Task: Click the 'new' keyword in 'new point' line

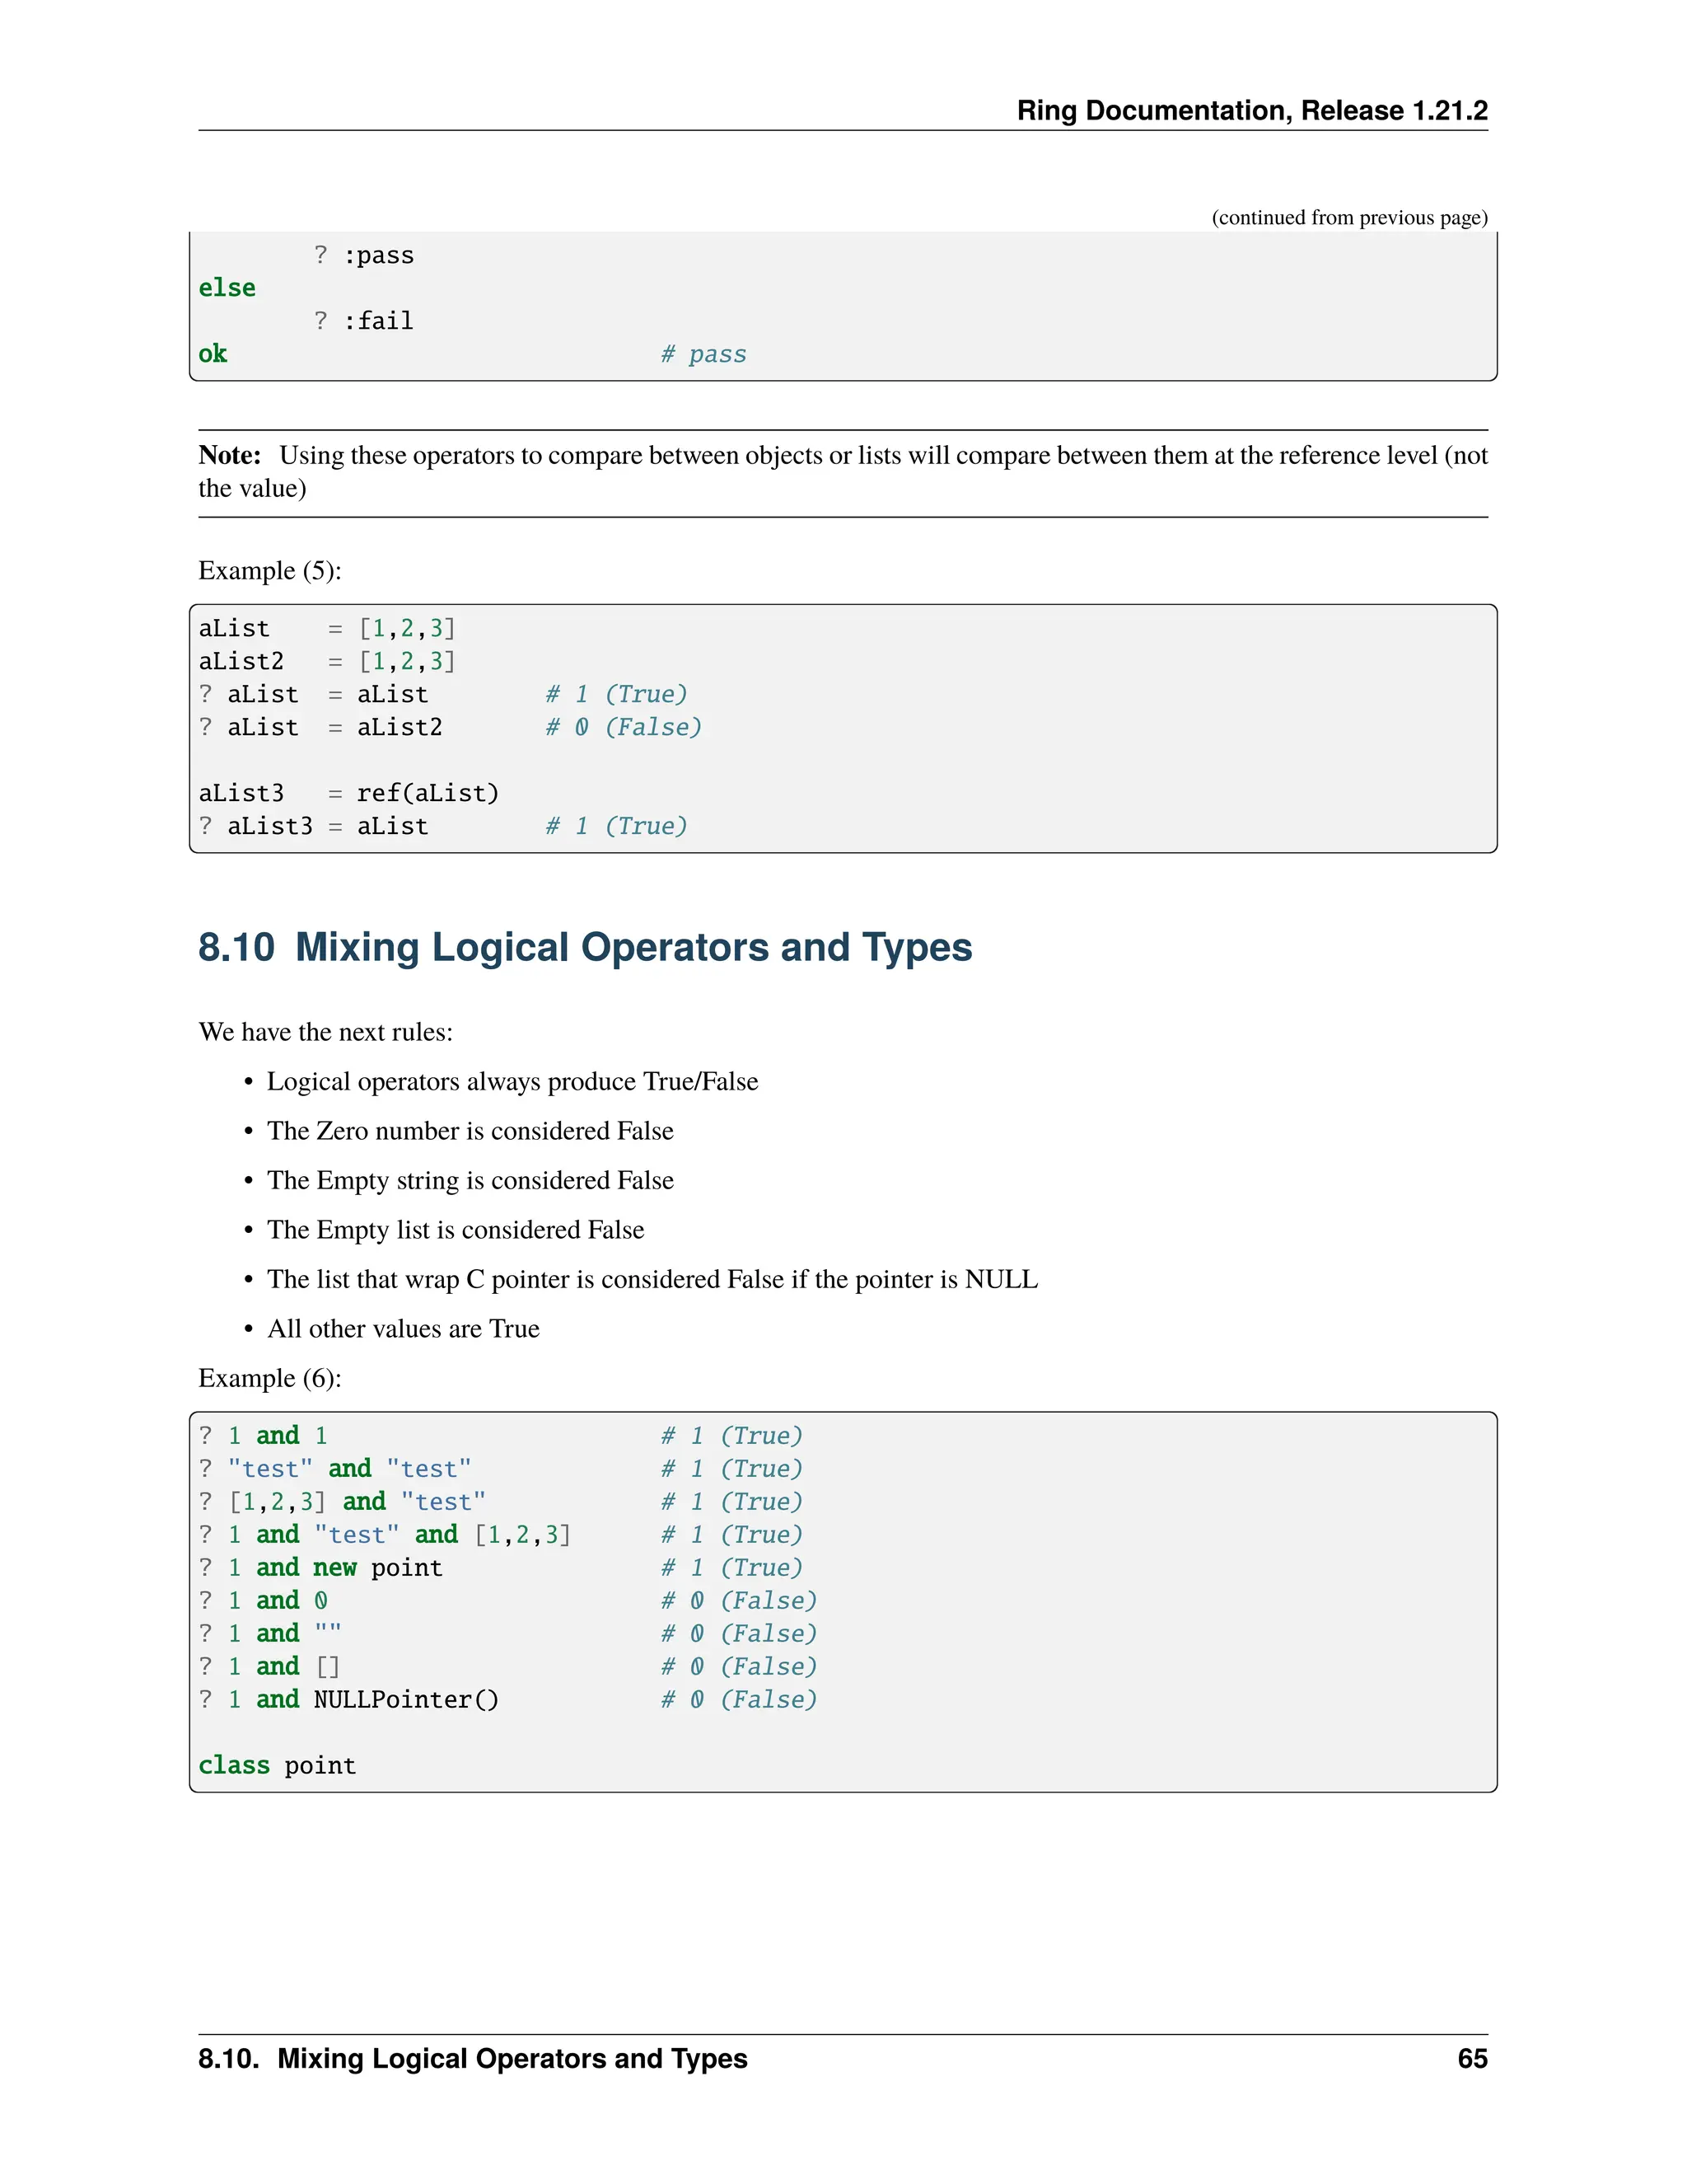Action: pyautogui.click(x=334, y=1567)
